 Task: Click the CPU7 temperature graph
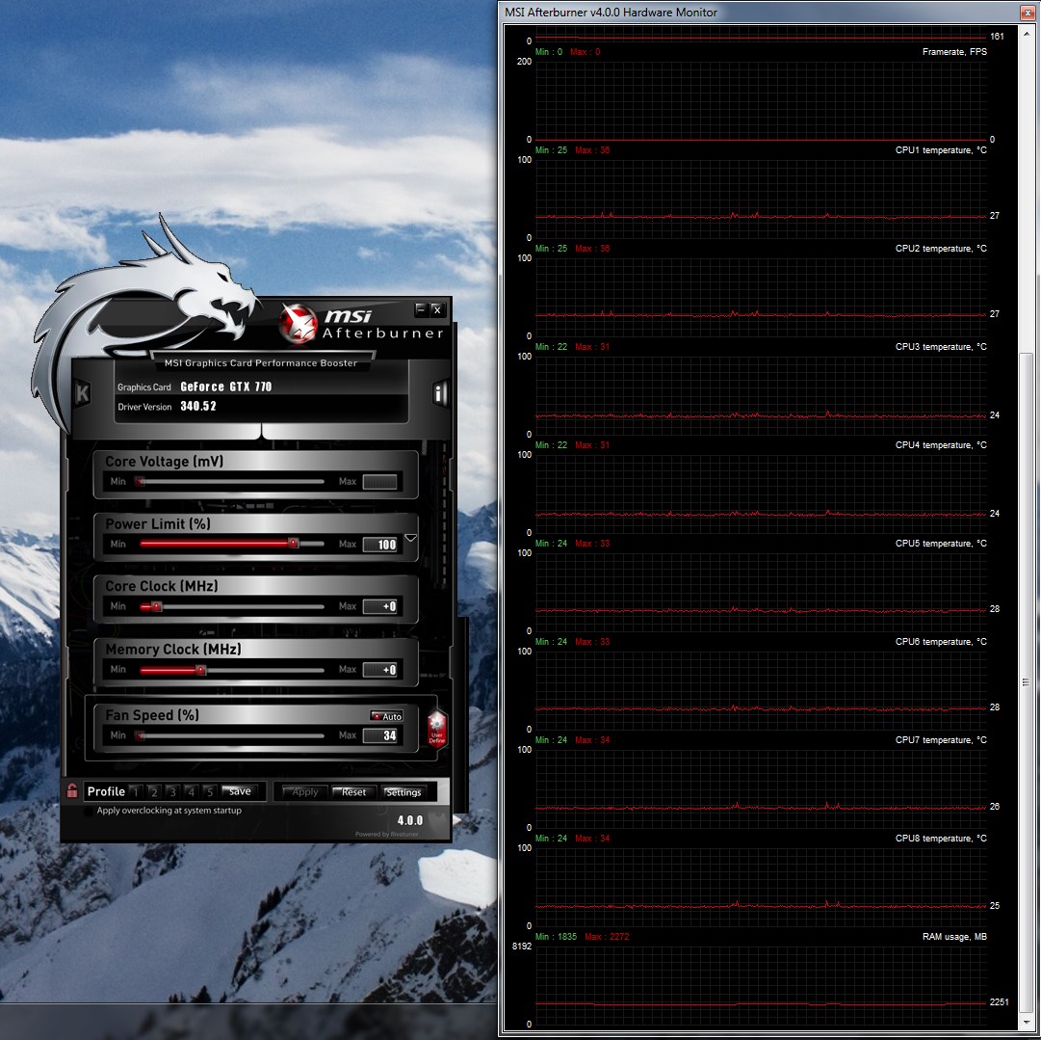click(761, 788)
